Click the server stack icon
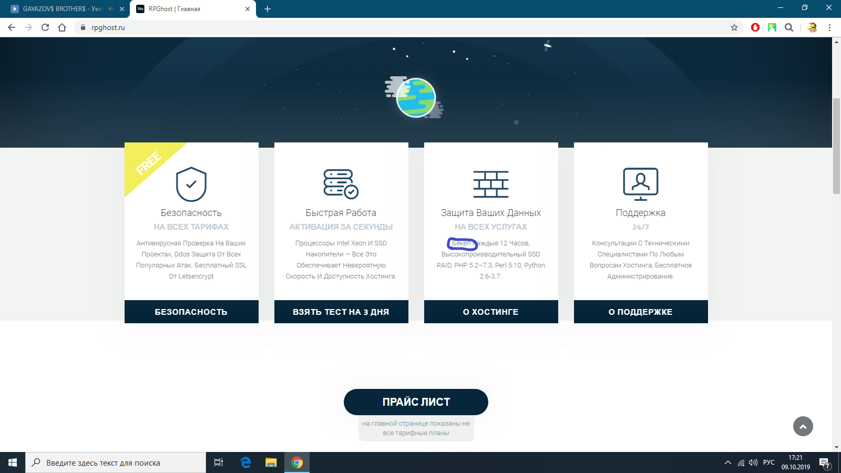This screenshot has width=841, height=473. coord(341,184)
